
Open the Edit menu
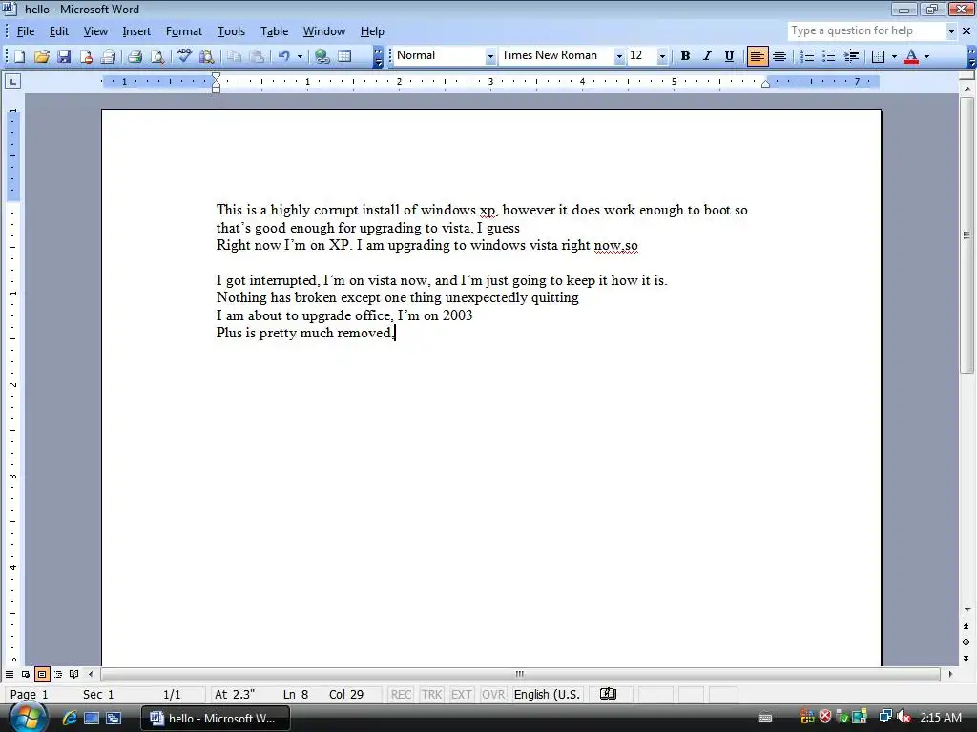coord(59,31)
